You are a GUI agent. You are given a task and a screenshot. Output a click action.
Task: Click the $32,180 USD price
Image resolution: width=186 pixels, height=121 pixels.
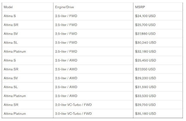coord(146,51)
